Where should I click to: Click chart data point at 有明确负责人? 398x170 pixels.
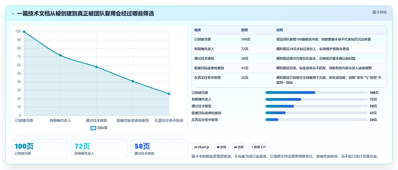click(x=60, y=55)
